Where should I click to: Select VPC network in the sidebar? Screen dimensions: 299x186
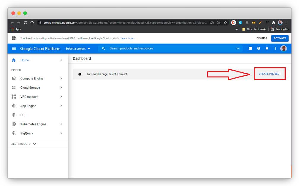(38, 97)
